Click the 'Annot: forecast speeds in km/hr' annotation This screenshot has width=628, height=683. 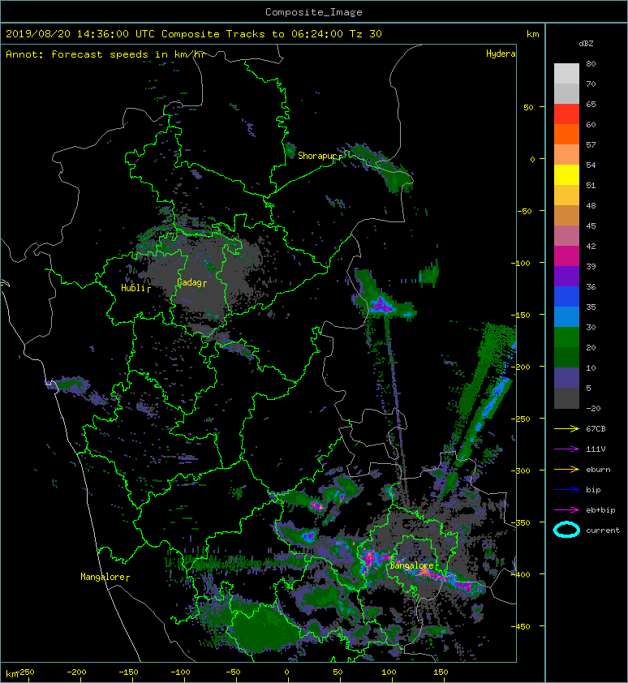coord(106,54)
